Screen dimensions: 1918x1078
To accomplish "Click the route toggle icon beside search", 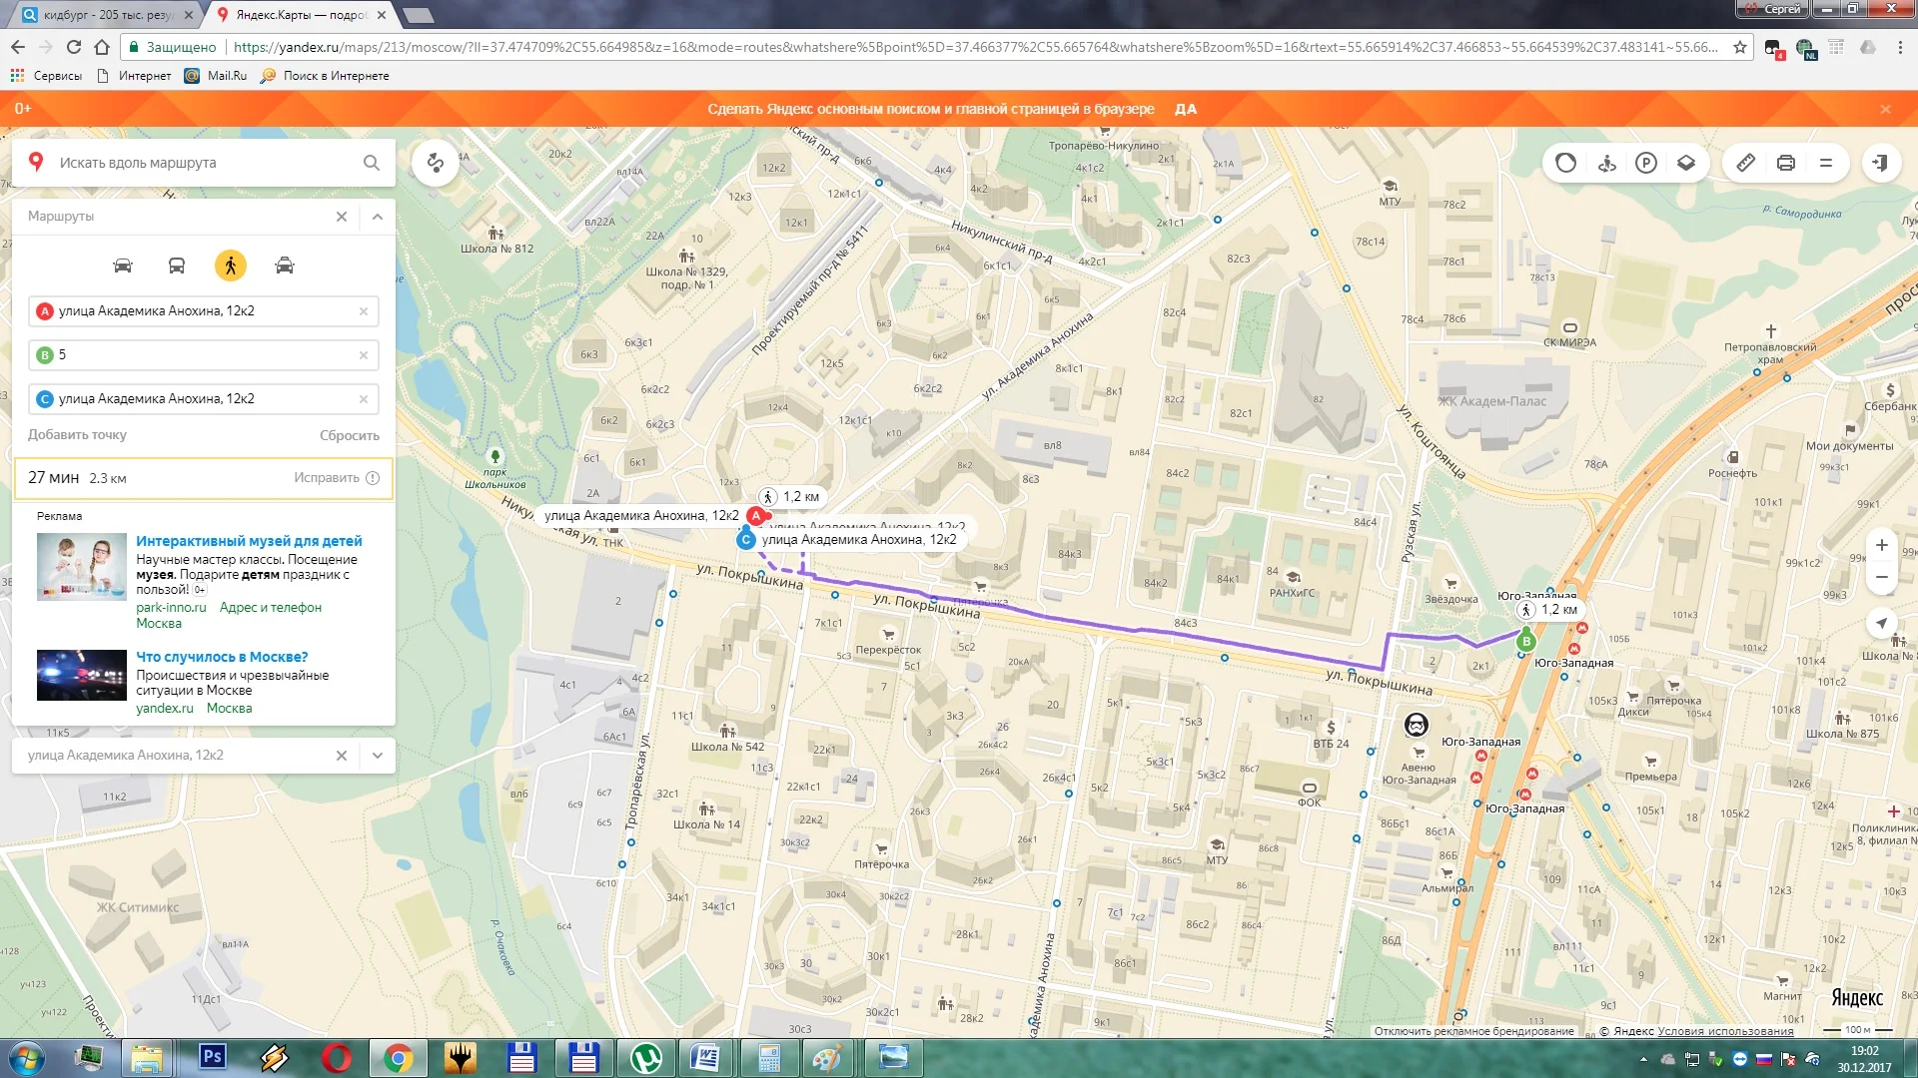I will point(436,163).
